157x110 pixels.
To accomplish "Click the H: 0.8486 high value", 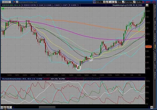I will pyautogui.click(x=47, y=5).
